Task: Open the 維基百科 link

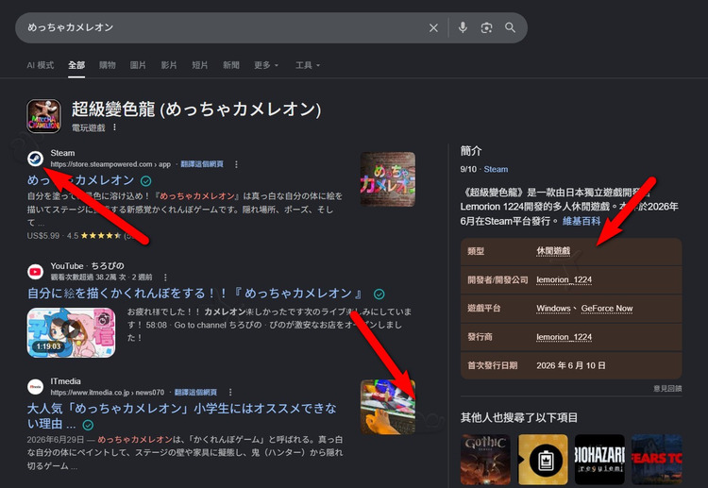Action: (x=582, y=221)
